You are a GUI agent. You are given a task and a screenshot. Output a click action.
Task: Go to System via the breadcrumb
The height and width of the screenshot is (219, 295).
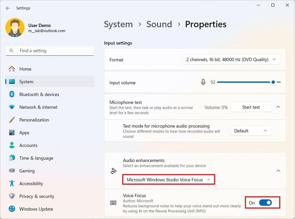click(118, 24)
